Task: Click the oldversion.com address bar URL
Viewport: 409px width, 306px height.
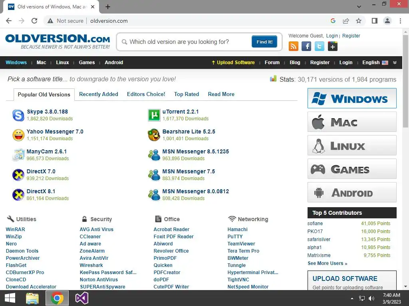Action: click(x=109, y=21)
